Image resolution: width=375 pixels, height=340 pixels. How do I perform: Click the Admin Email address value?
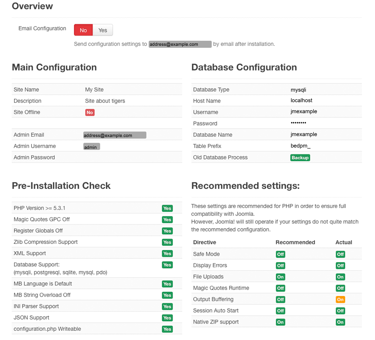[114, 135]
